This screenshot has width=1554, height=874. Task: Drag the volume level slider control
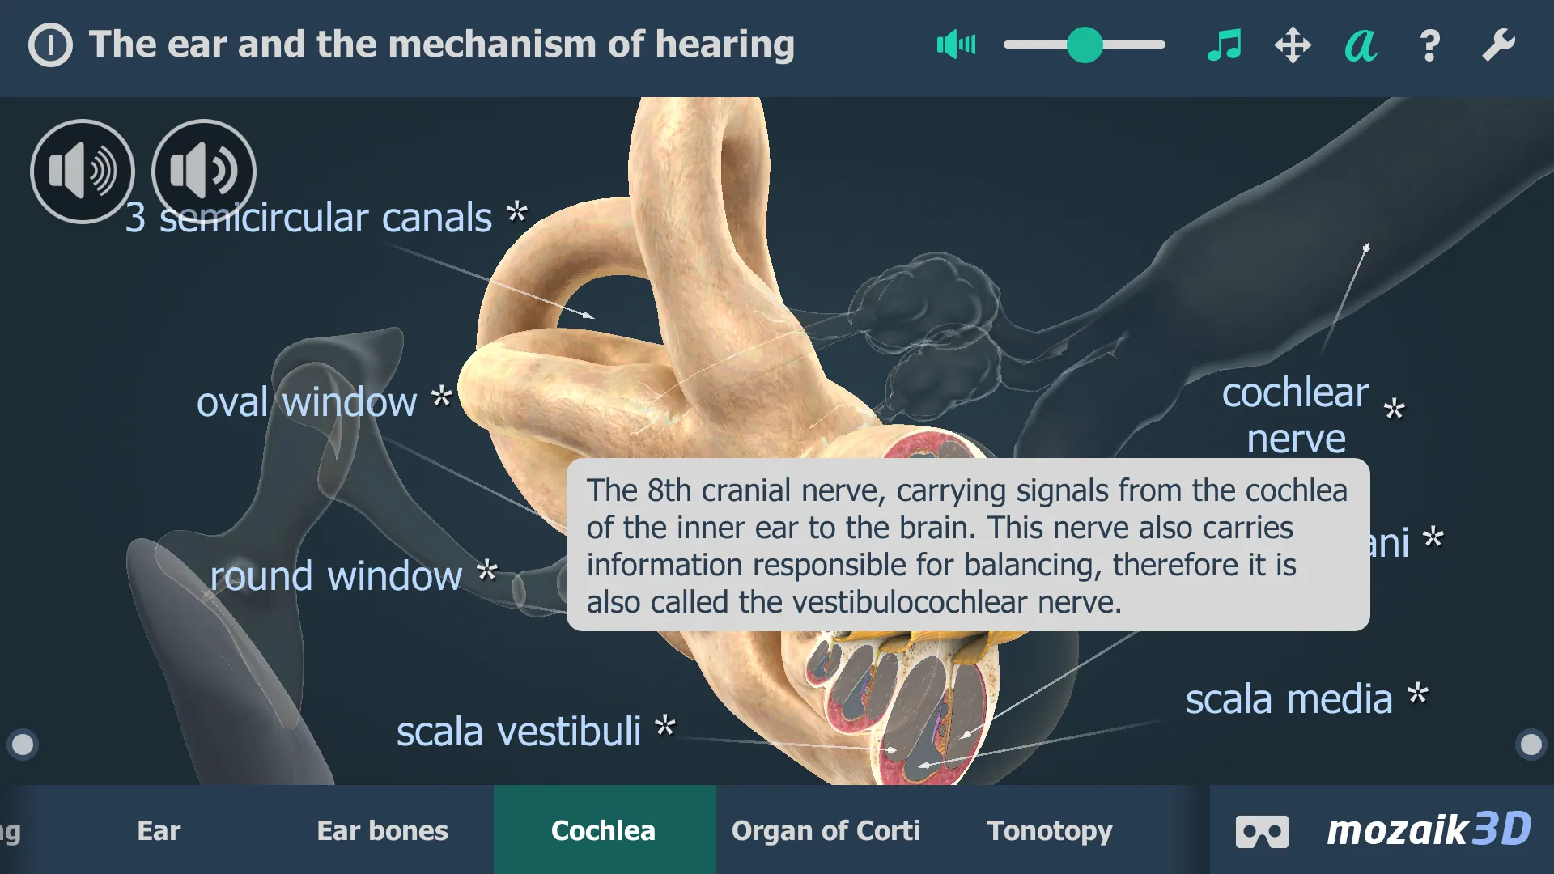click(1081, 44)
